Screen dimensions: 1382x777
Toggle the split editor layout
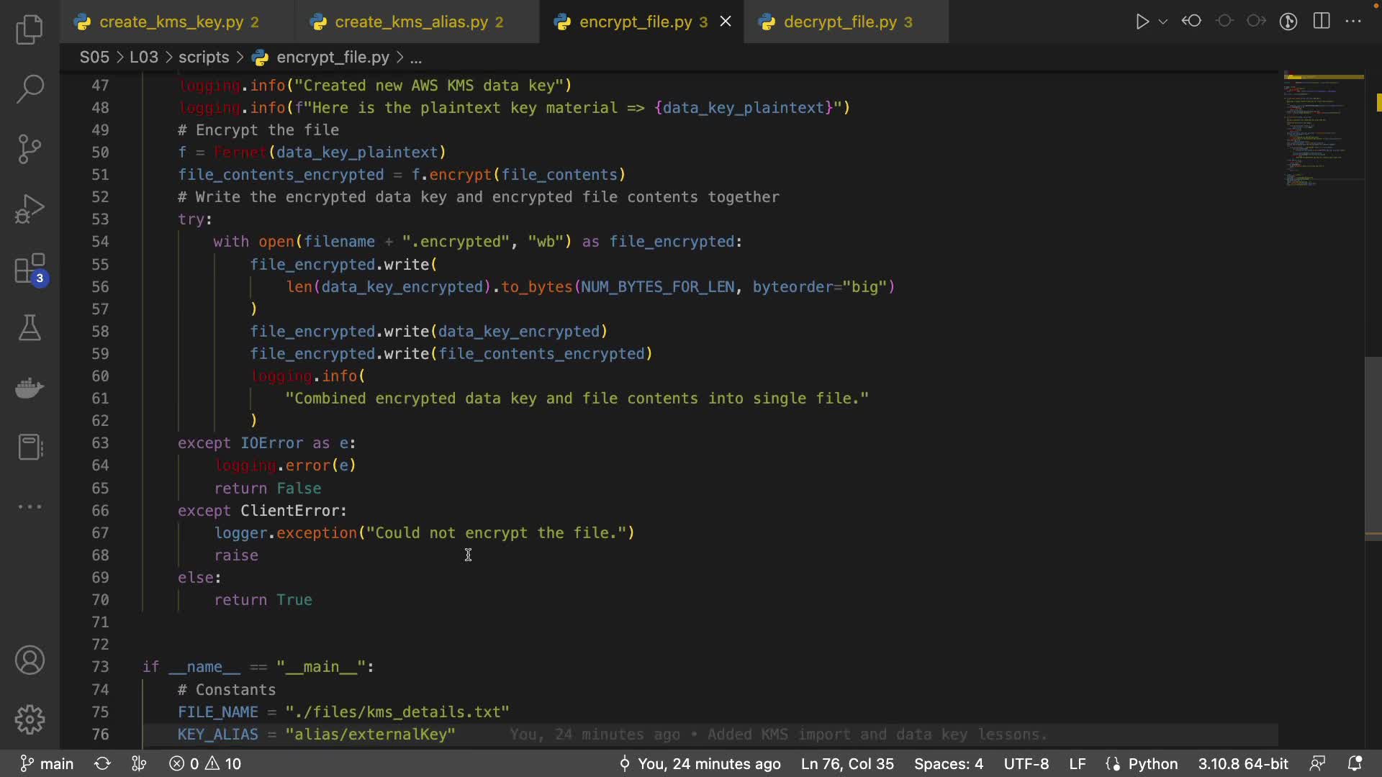coord(1322,22)
